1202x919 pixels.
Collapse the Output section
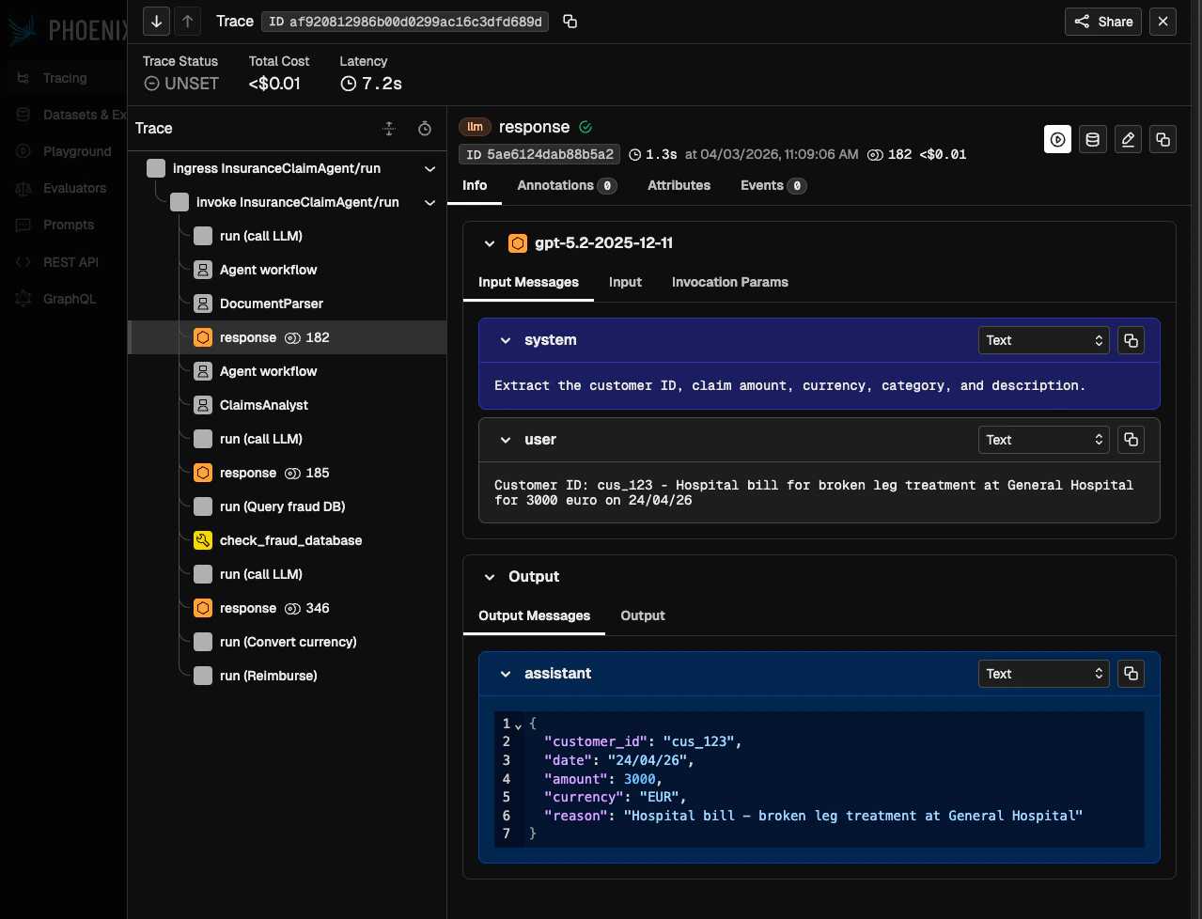point(489,577)
